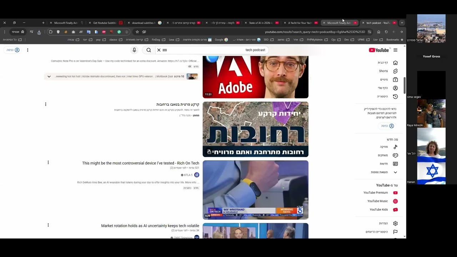The width and height of the screenshot is (457, 257).
Task: Open more options for Rich On Tech video
Action: (x=48, y=162)
